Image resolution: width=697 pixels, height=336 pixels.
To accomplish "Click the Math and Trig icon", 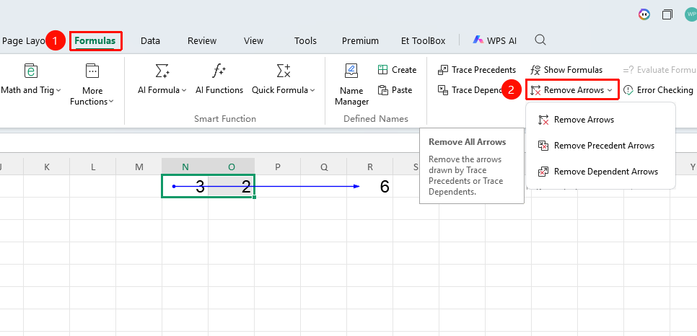I will tap(30, 71).
